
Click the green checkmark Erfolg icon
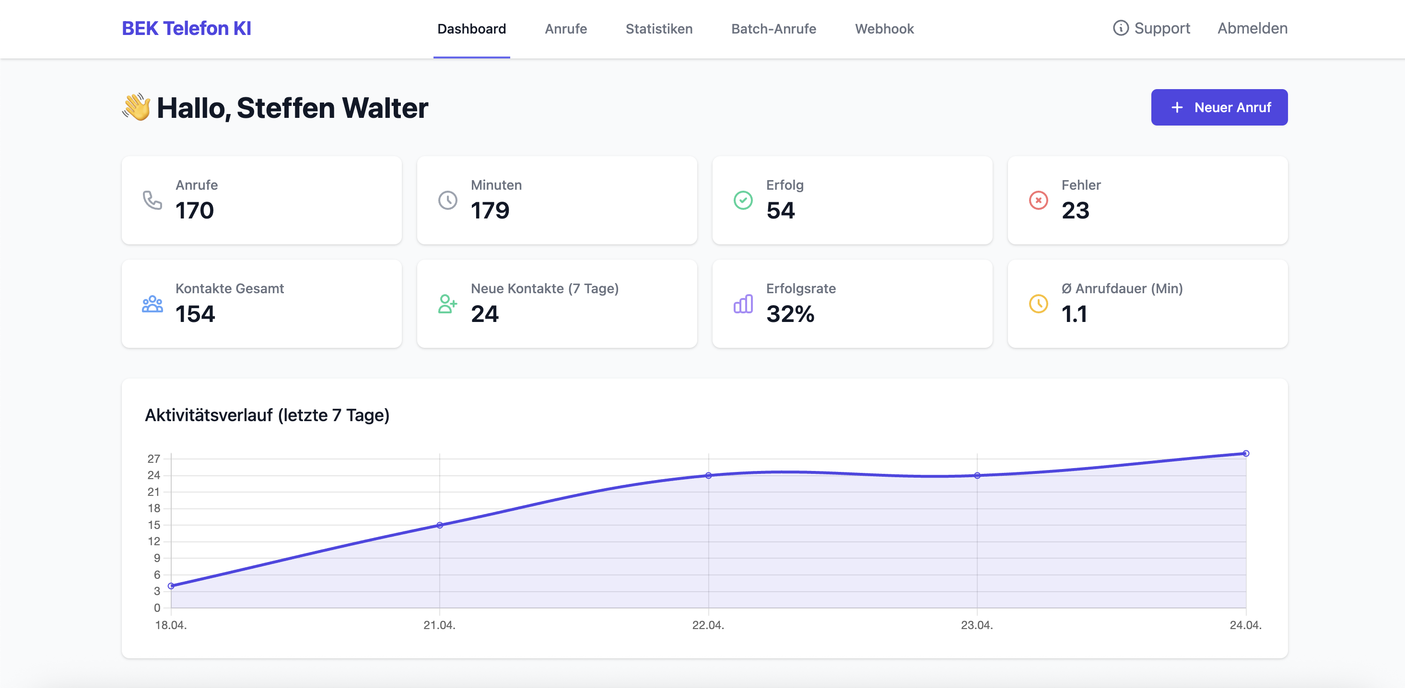coord(743,200)
